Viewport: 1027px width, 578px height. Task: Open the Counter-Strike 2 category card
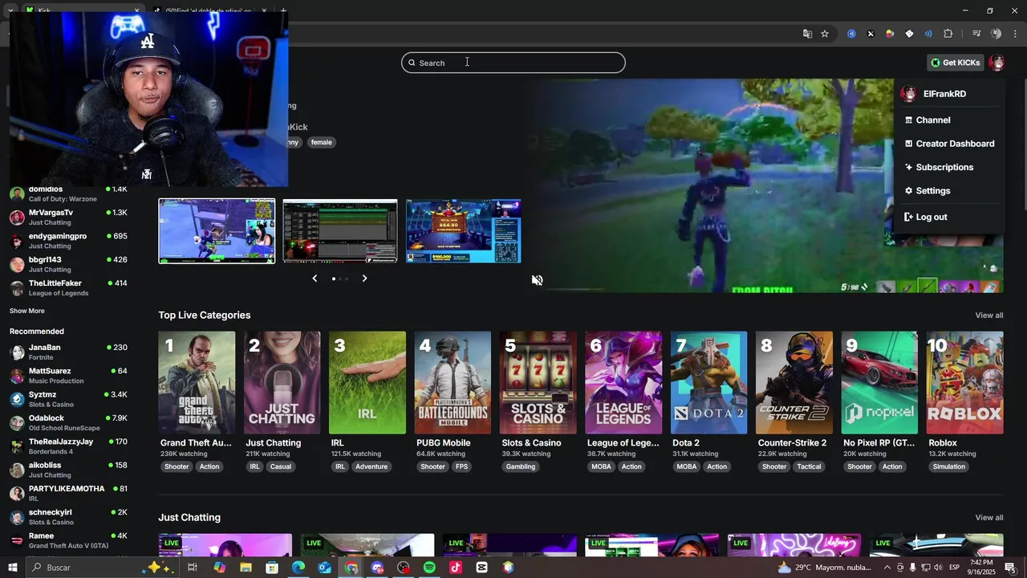(794, 383)
